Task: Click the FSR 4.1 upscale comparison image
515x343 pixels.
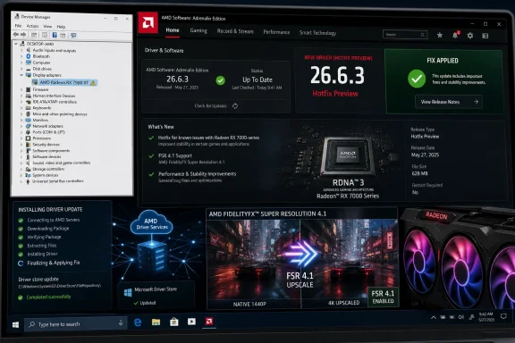Action: click(302, 264)
